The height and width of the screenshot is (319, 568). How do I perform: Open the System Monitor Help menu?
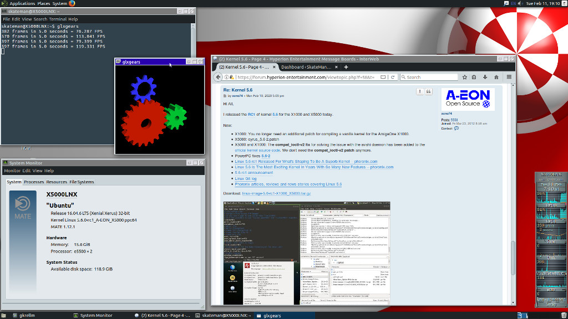point(49,171)
